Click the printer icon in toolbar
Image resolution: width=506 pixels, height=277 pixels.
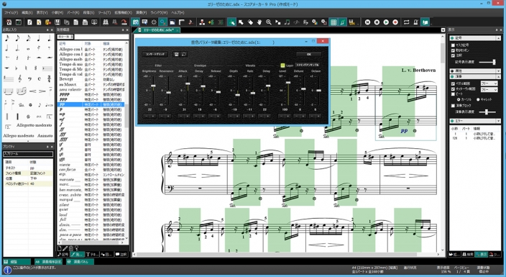[85, 22]
